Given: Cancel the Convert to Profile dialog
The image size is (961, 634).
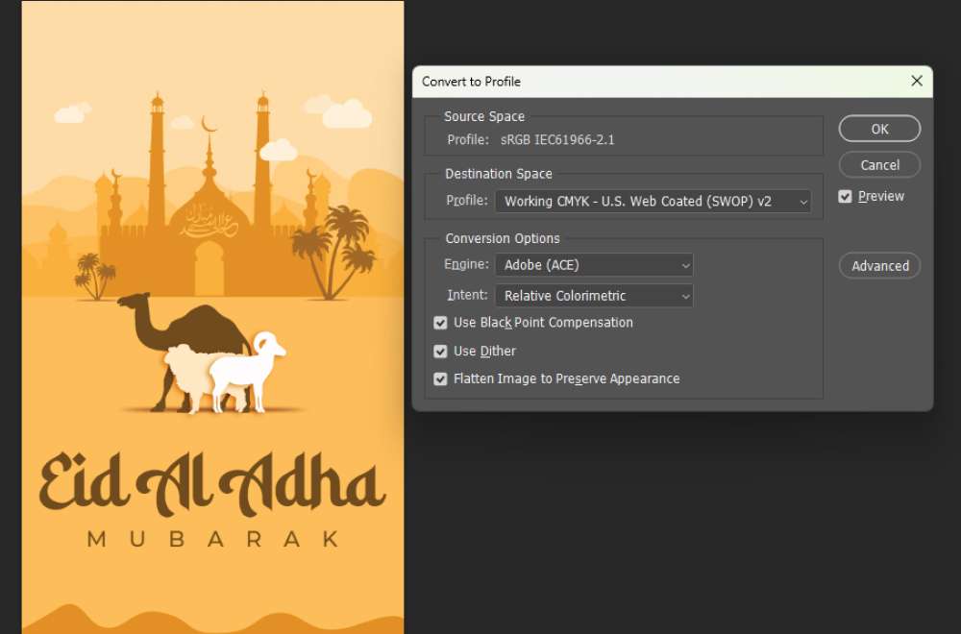Looking at the screenshot, I should [x=879, y=165].
